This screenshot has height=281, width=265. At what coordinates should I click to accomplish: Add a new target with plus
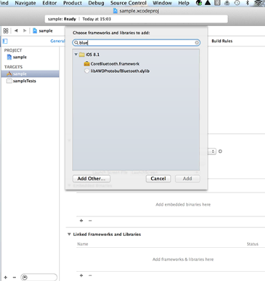tap(5, 277)
